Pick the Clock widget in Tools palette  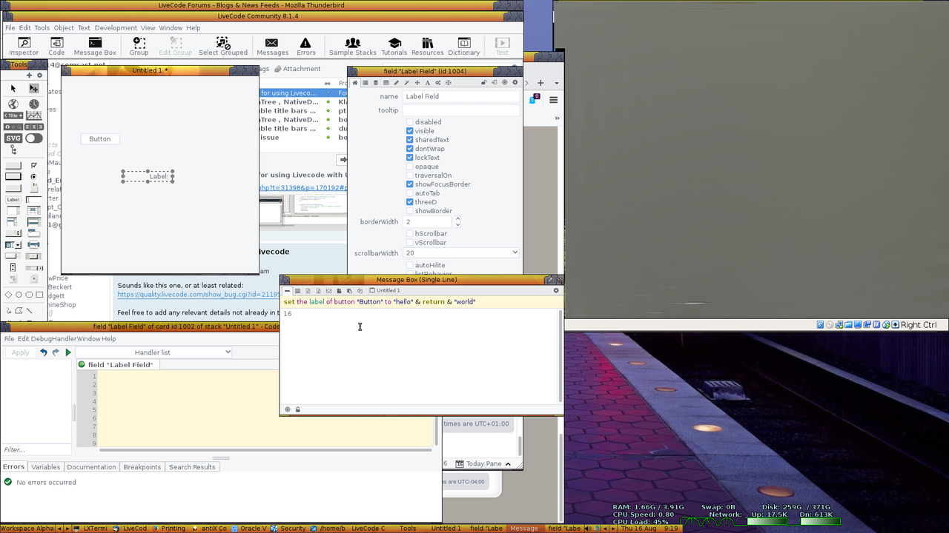pyautogui.click(x=34, y=104)
